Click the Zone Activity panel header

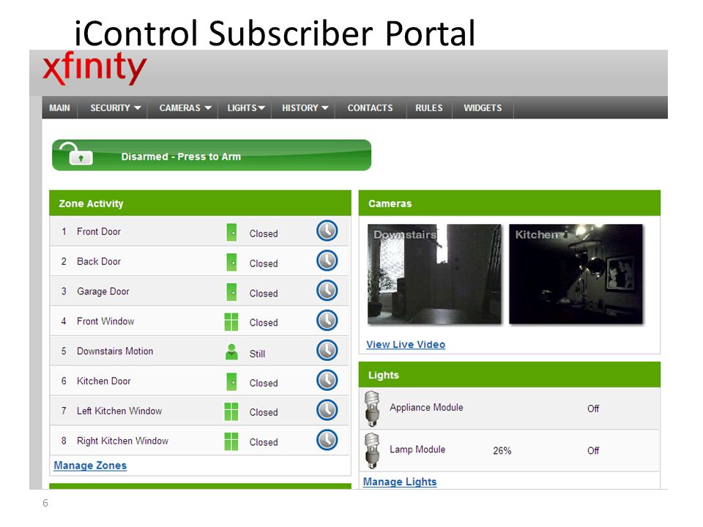tap(200, 203)
